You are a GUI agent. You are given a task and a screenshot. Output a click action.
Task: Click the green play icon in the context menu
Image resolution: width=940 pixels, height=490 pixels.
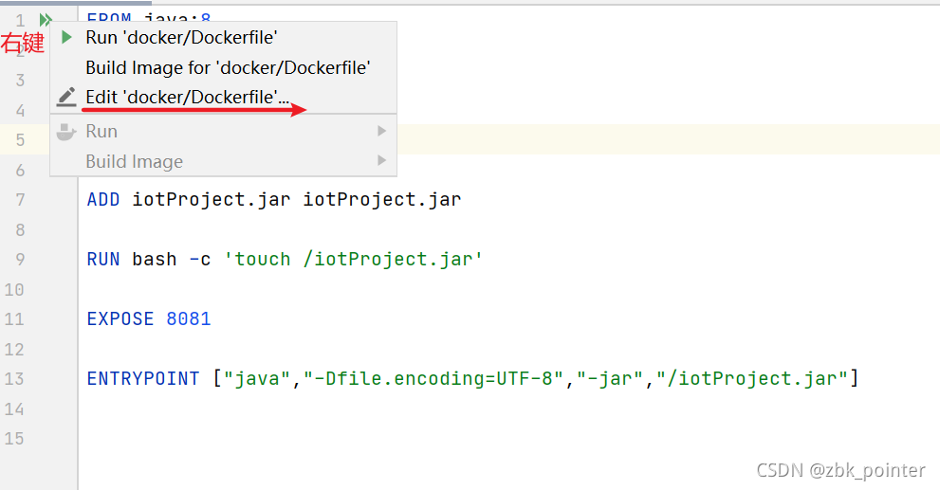click(x=66, y=38)
